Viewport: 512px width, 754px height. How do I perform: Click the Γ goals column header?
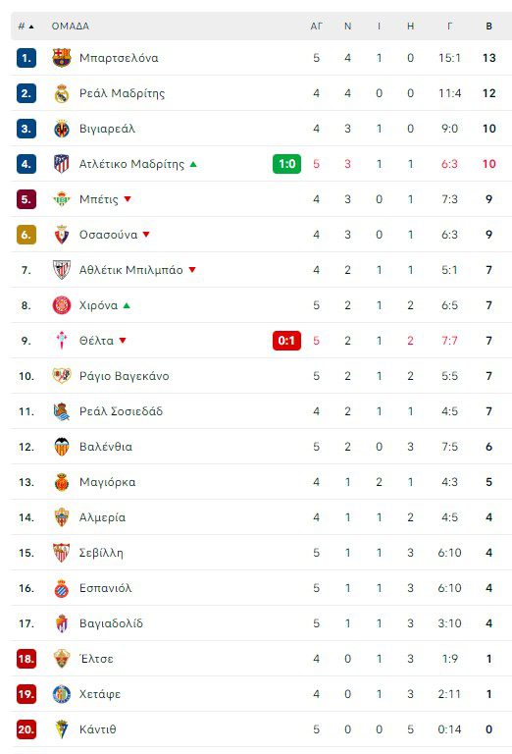(449, 26)
